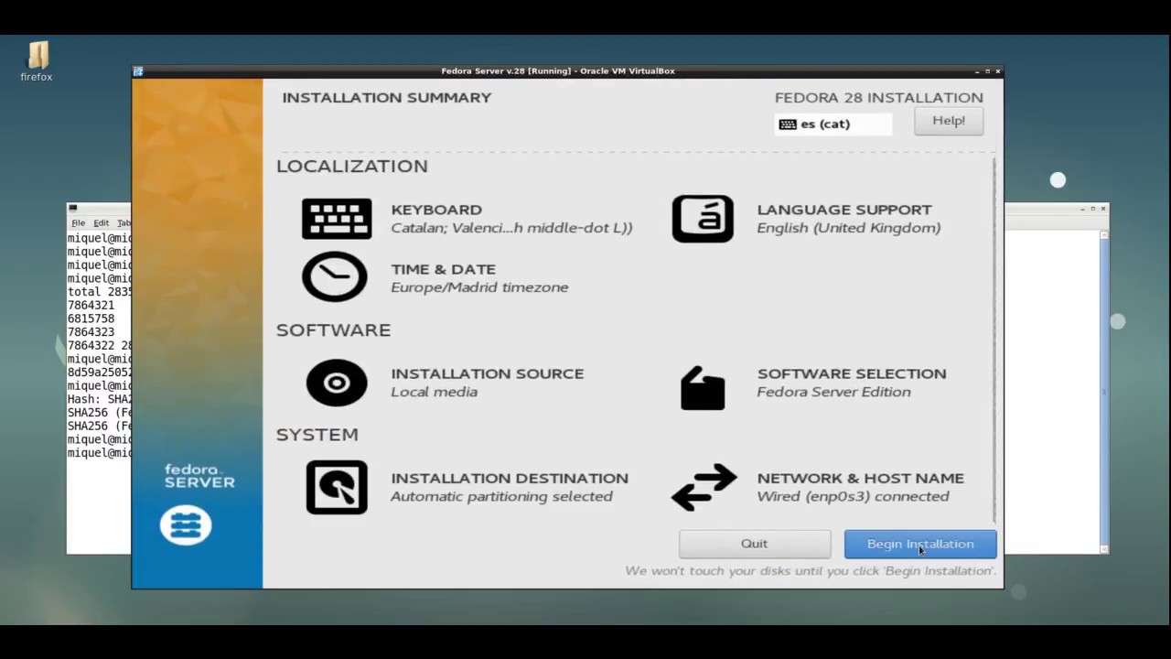1171x659 pixels.
Task: Click the LOCALIZATION section heading
Action: pyautogui.click(x=352, y=166)
